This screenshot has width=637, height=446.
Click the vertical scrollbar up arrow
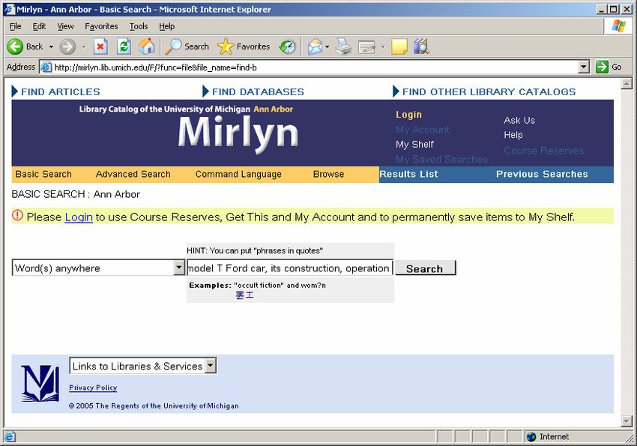click(627, 84)
